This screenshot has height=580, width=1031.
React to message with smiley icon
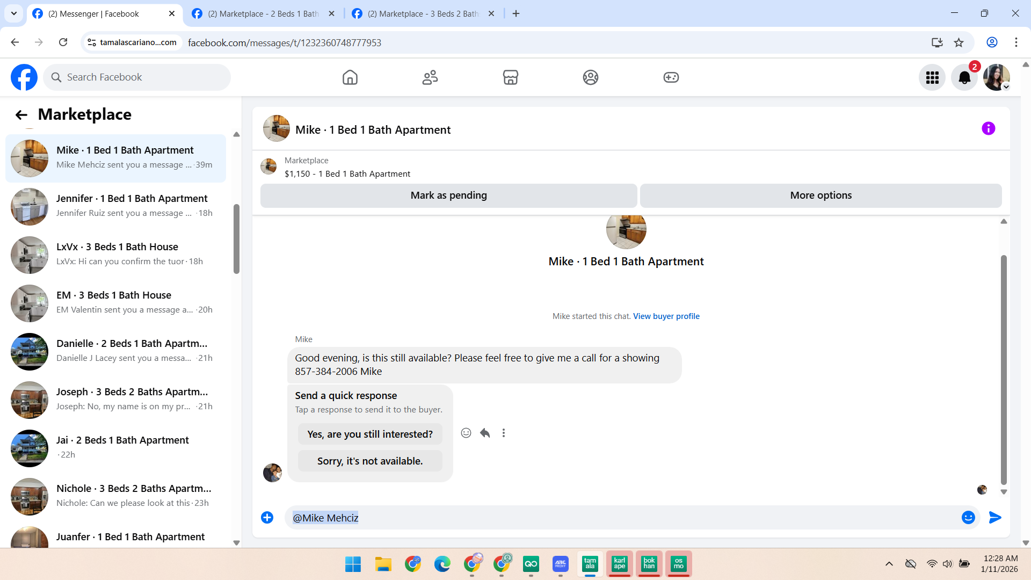(x=466, y=433)
